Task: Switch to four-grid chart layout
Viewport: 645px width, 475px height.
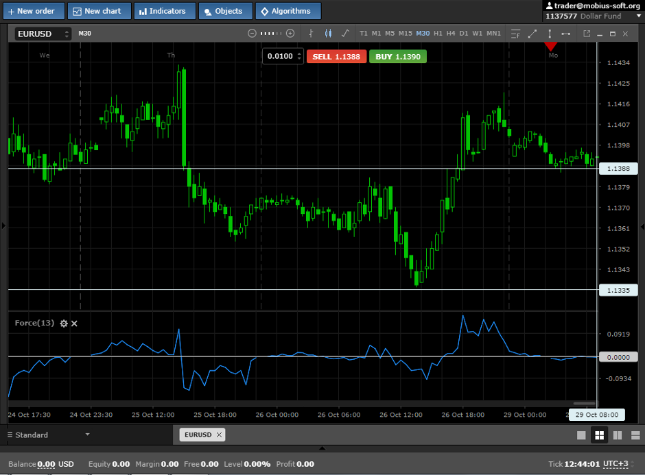Action: point(599,435)
